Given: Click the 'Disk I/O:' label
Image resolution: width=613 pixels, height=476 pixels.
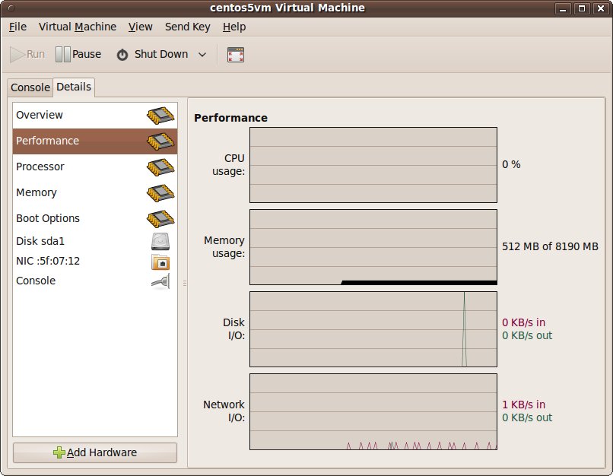Looking at the screenshot, I should (233, 328).
